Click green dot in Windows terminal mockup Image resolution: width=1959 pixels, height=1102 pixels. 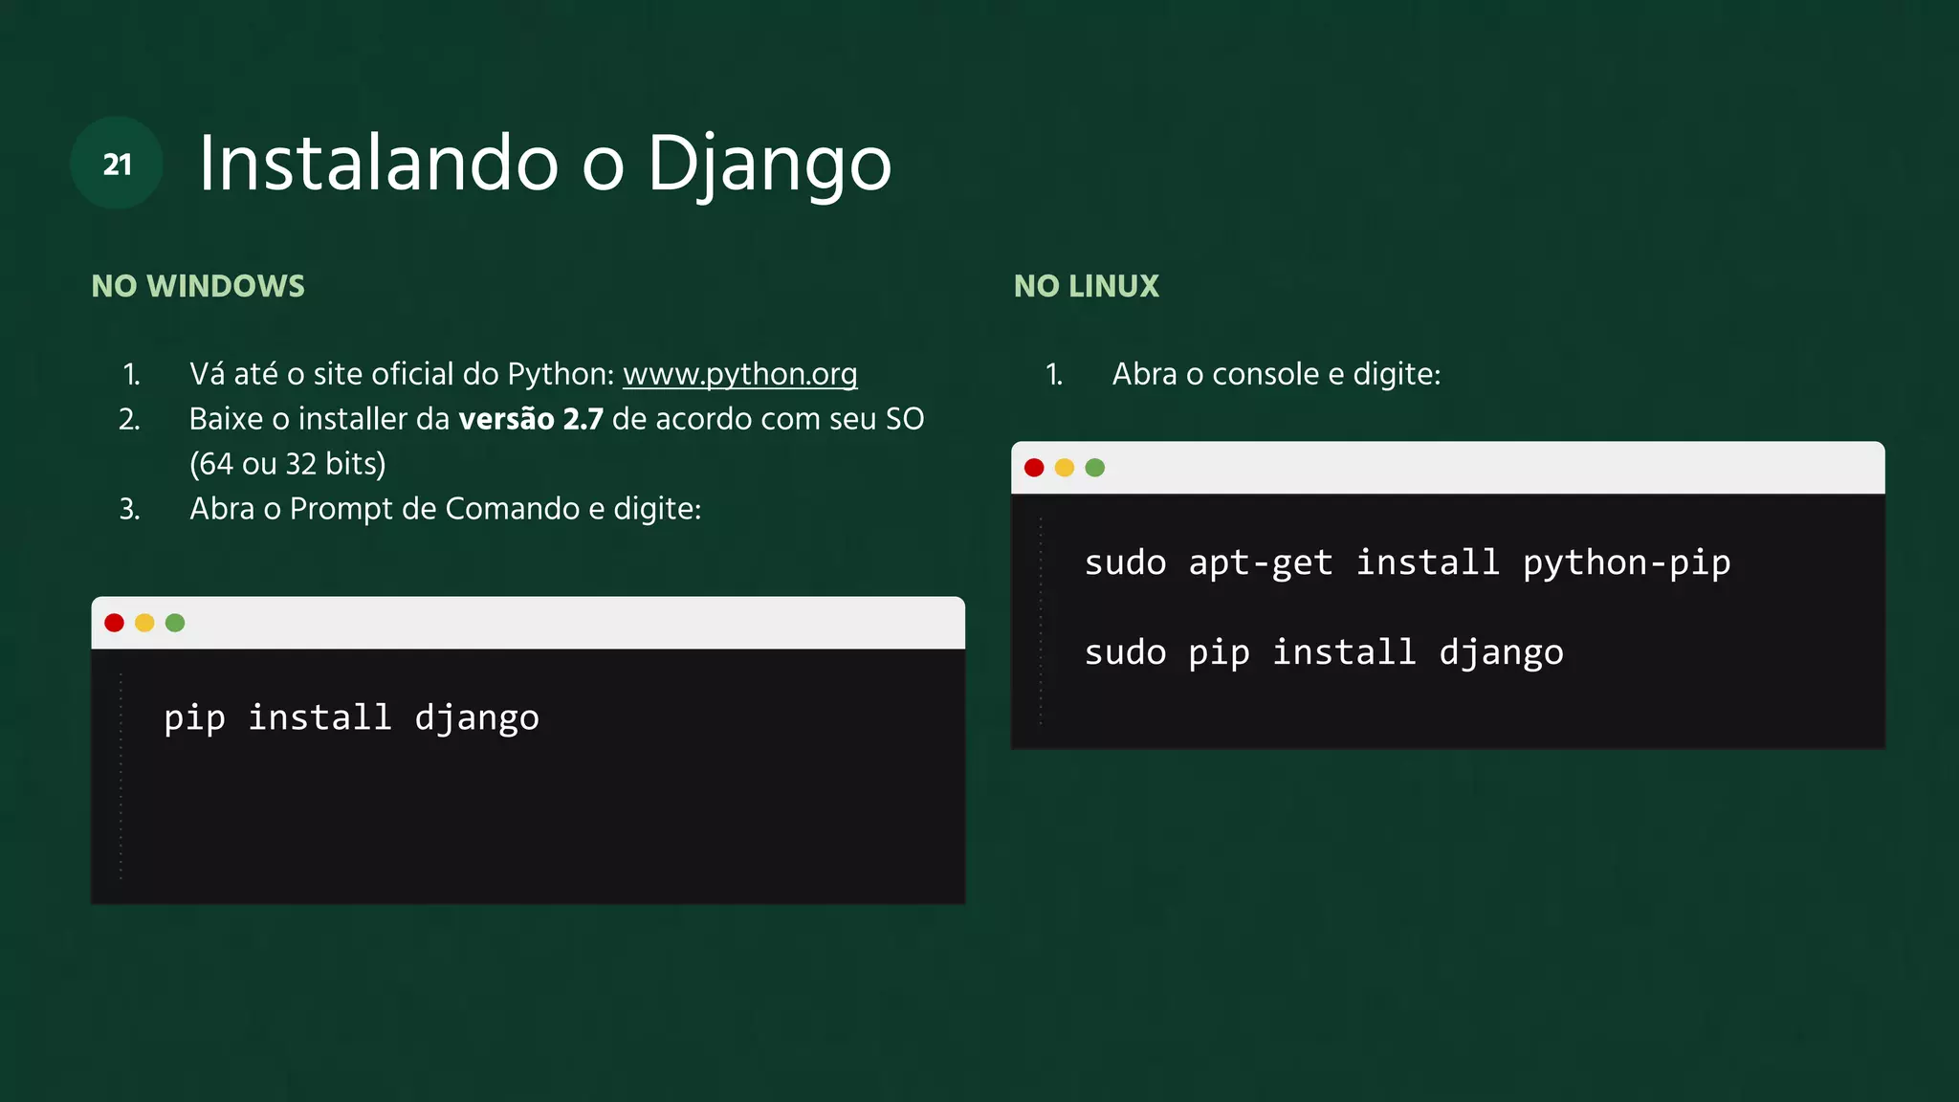175,623
